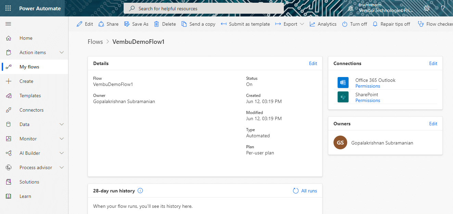Click the Power Automate title

[x=40, y=9]
